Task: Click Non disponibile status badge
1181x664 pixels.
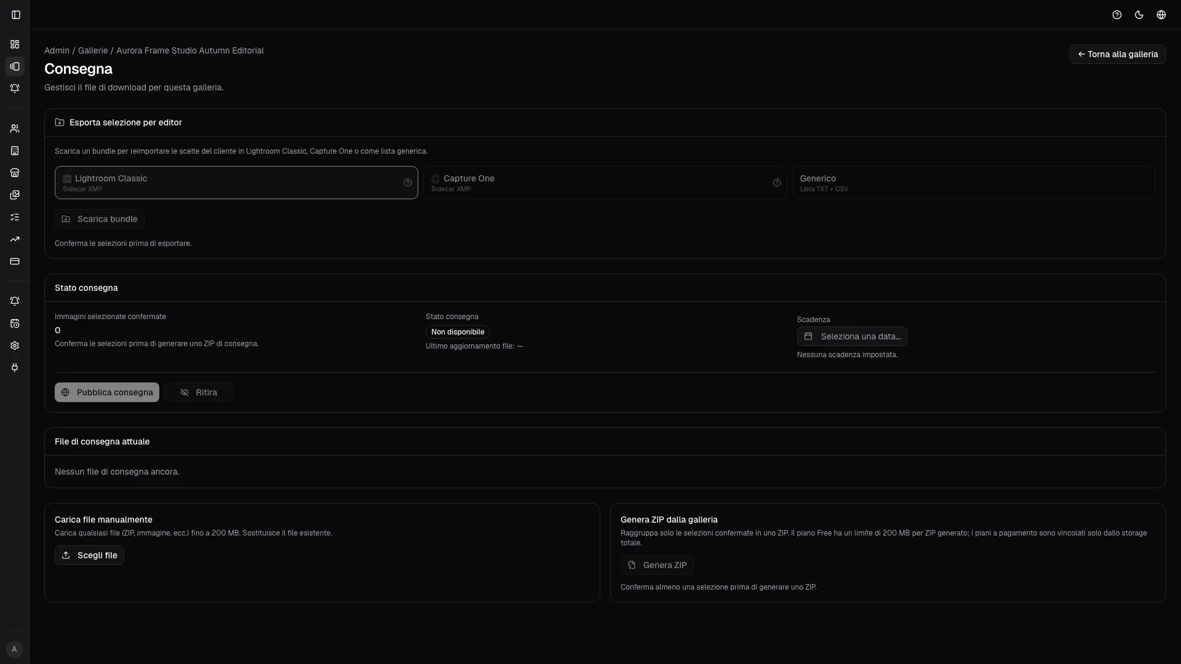Action: (x=458, y=332)
